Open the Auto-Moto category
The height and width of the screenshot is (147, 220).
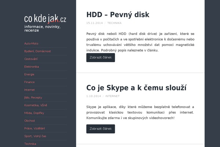tap(31, 43)
